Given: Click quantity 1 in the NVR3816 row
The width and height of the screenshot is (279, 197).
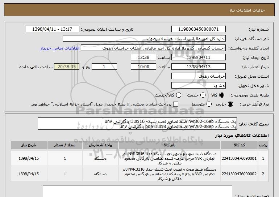Looking at the screenshot, I should pyautogui.click(x=65, y=158).
